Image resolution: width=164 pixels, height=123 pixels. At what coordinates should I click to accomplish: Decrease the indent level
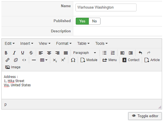(x=123, y=53)
